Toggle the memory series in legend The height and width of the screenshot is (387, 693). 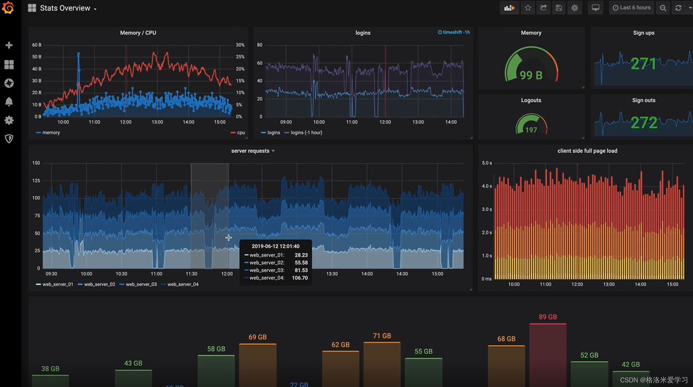click(48, 132)
